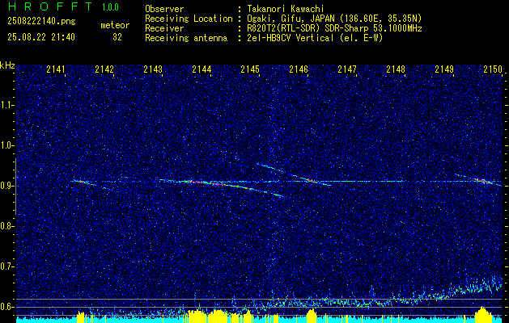Image resolution: width=509 pixels, height=323 pixels.
Task: Click the long meteor echo near 2144
Action: pos(224,185)
